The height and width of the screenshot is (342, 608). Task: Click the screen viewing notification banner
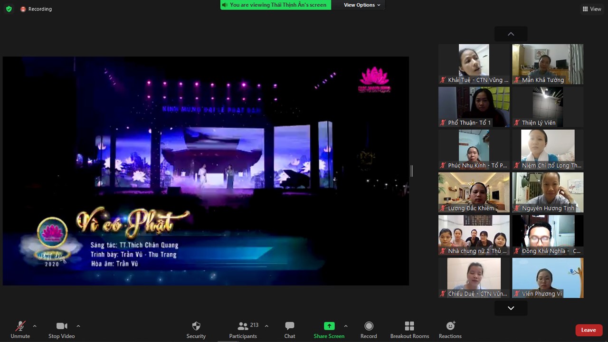pyautogui.click(x=275, y=5)
